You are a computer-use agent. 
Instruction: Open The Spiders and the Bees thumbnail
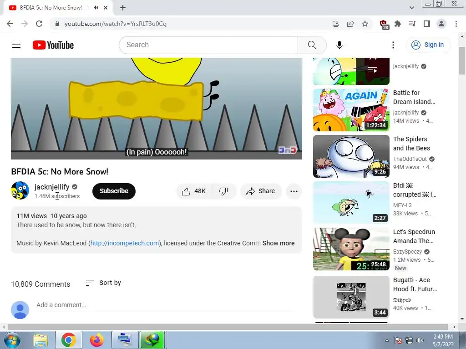tap(351, 156)
